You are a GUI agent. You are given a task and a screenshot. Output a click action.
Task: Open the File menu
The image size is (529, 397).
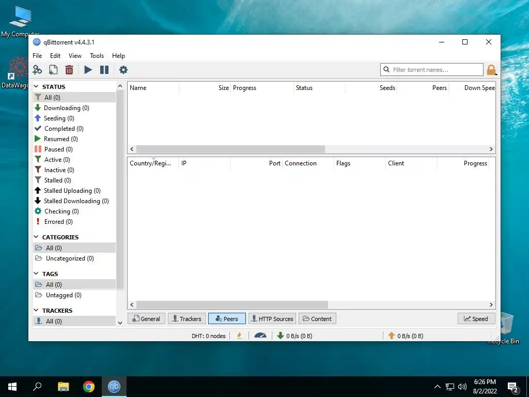click(x=37, y=56)
